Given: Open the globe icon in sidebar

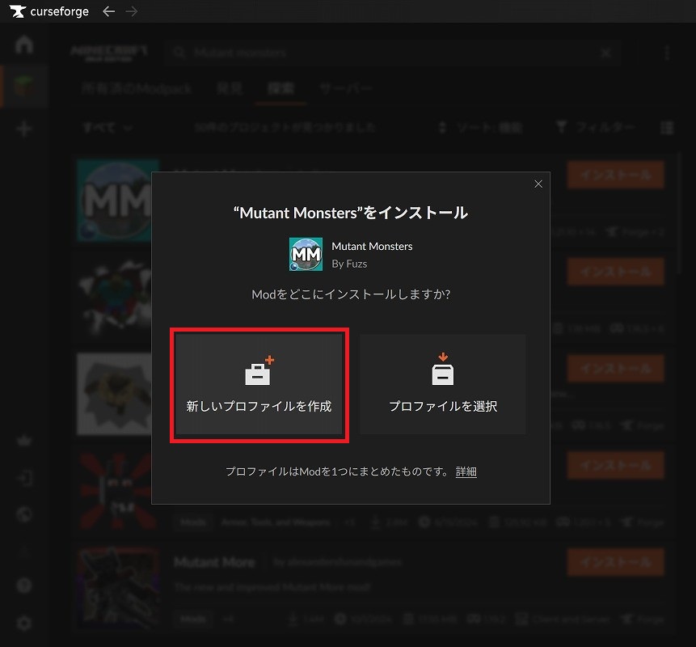Looking at the screenshot, I should click(x=24, y=515).
